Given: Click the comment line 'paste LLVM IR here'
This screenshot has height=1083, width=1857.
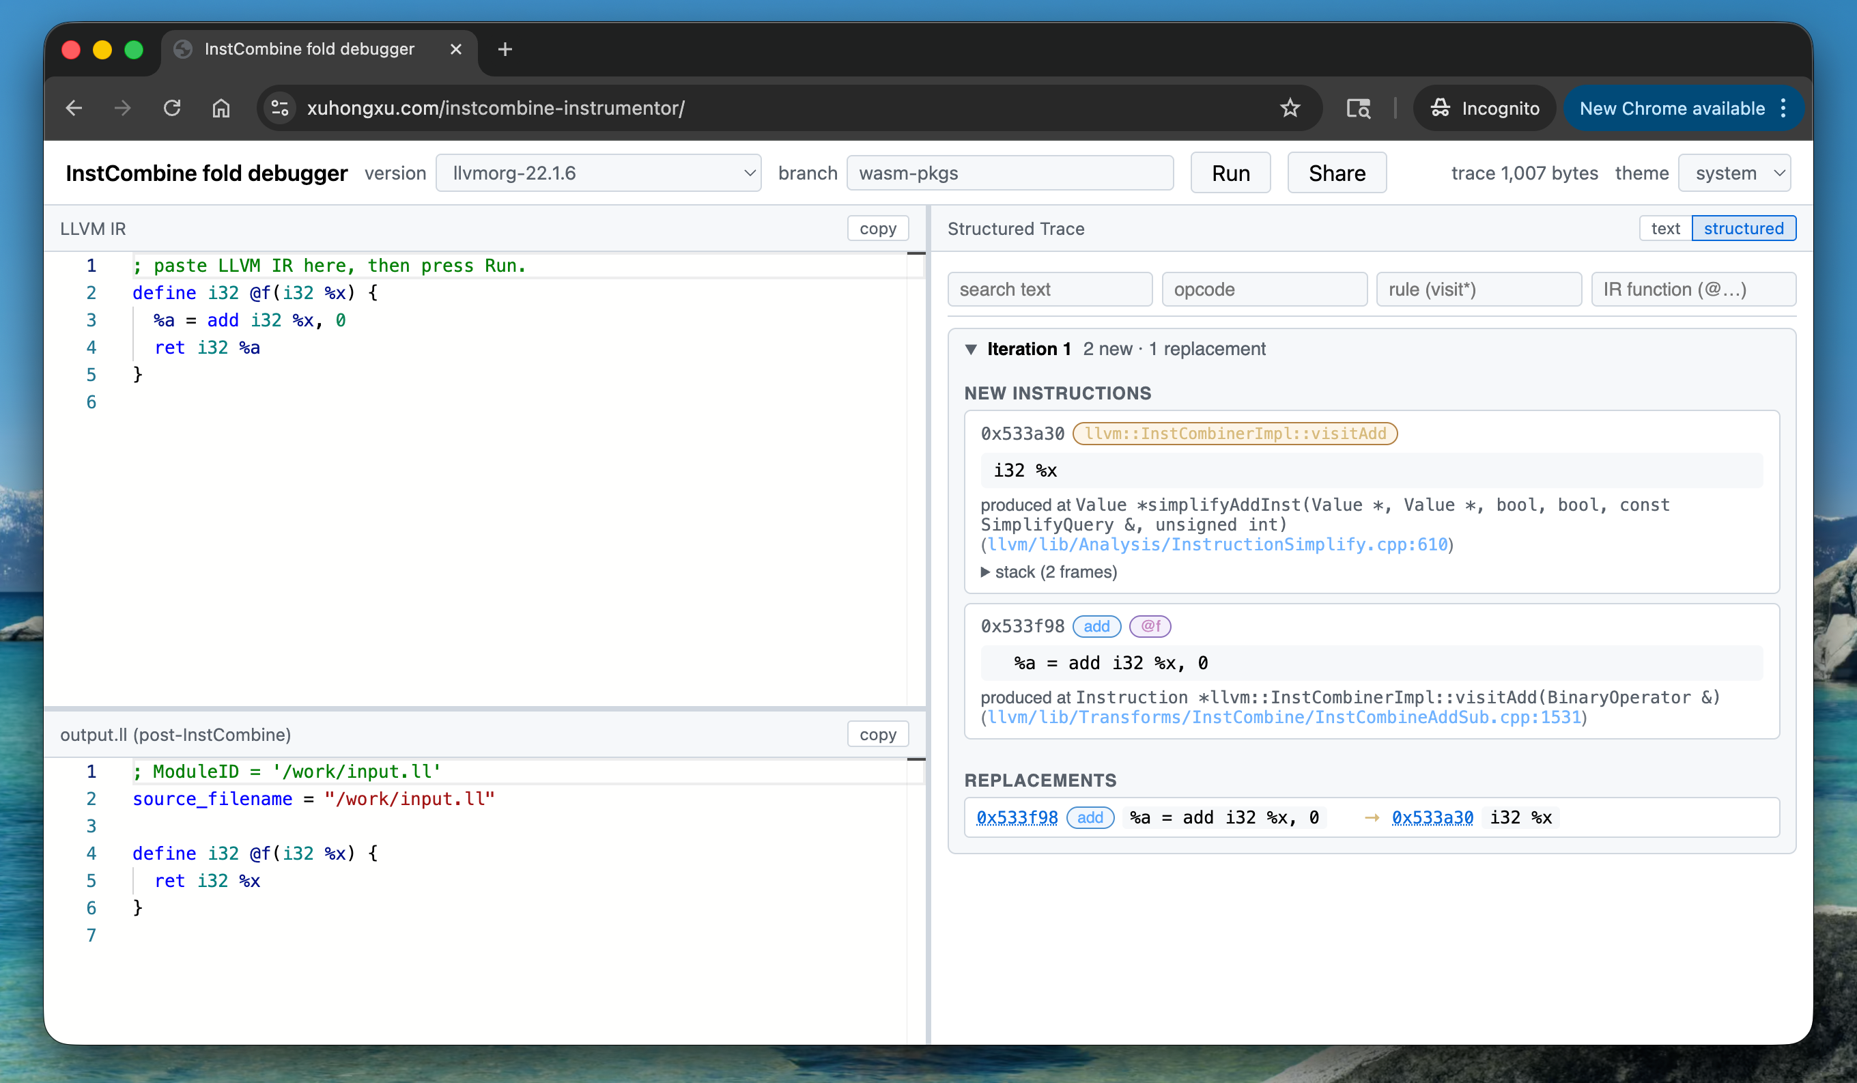Looking at the screenshot, I should pos(329,266).
